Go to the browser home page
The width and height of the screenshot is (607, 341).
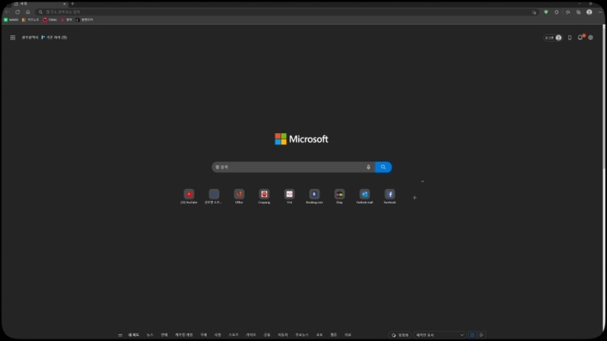(28, 12)
